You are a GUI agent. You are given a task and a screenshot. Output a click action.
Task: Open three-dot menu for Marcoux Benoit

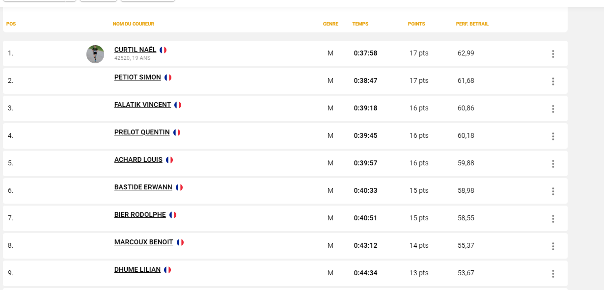click(553, 246)
